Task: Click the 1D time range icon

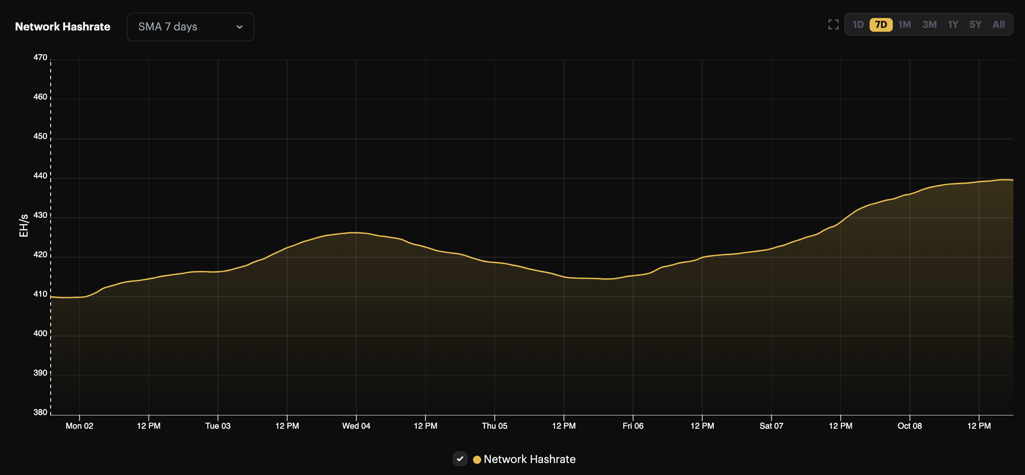Action: click(x=858, y=25)
